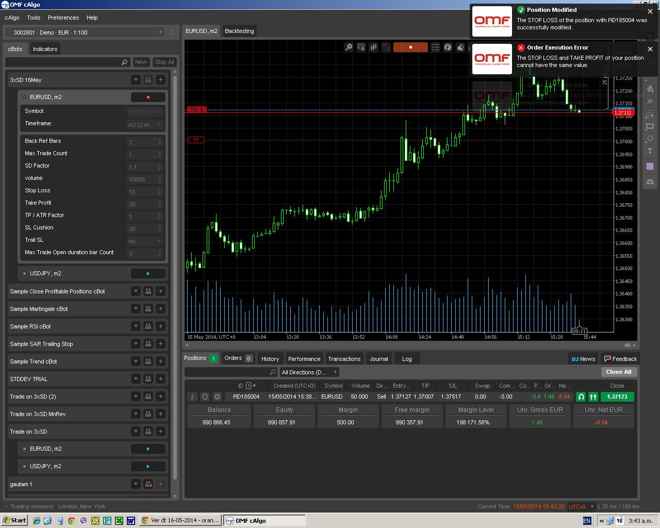Open the account selector 3002801 Demo dropdown
The height and width of the screenshot is (528, 660).
coord(84,32)
